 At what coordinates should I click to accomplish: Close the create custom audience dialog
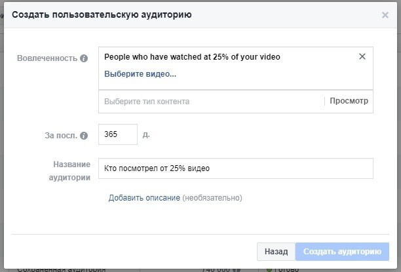(x=385, y=15)
